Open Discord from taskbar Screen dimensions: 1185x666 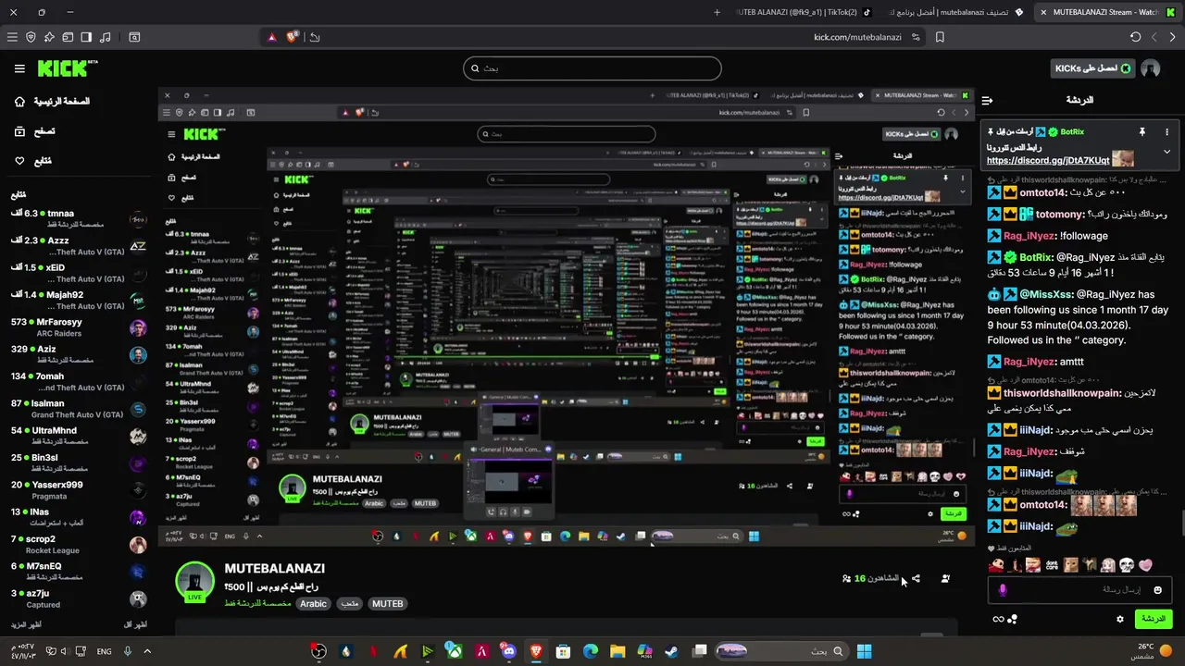coord(508,651)
